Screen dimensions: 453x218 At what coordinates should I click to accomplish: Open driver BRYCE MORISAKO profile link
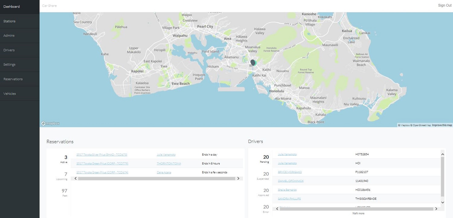tap(290, 172)
